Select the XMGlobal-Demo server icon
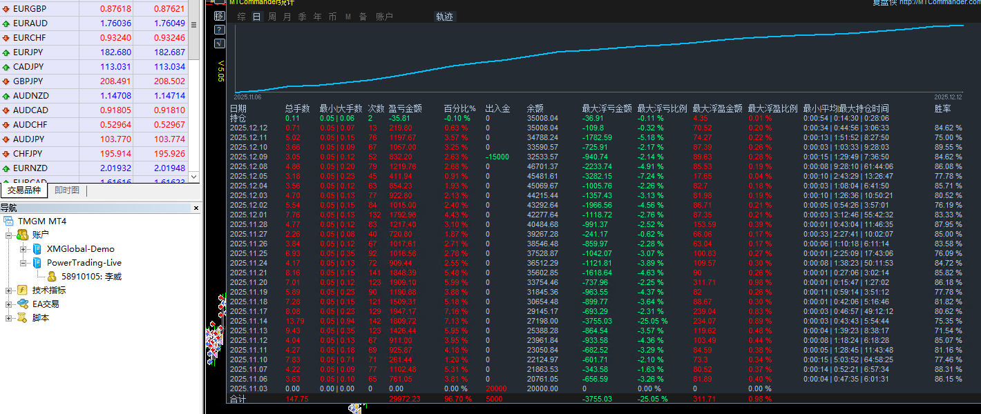Viewport: 981px width, 414px height. tap(37, 249)
